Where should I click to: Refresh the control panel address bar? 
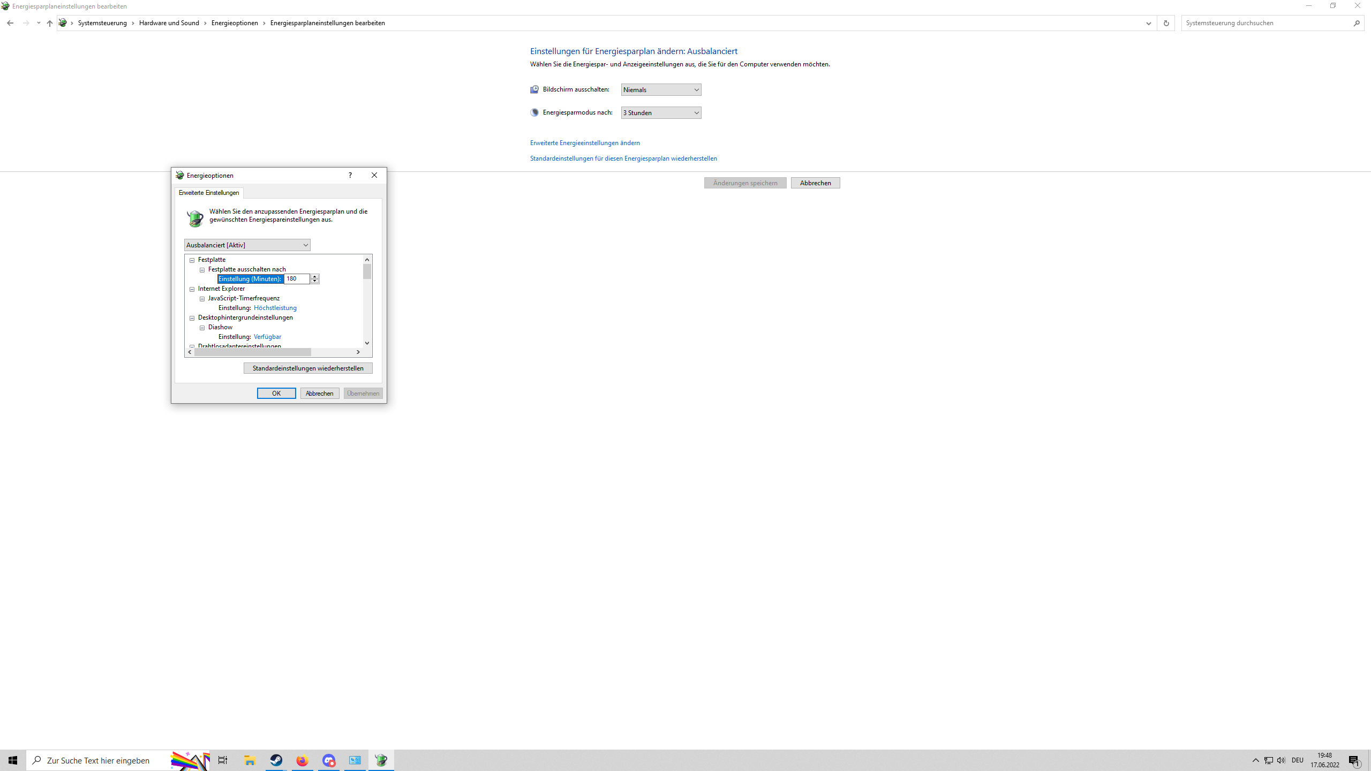[1166, 23]
